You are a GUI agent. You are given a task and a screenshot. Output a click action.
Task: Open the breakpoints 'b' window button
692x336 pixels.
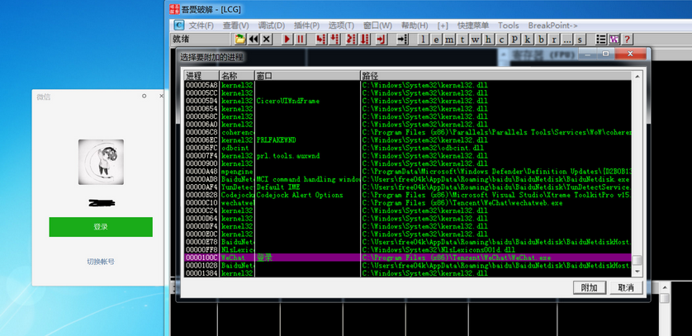pos(541,40)
